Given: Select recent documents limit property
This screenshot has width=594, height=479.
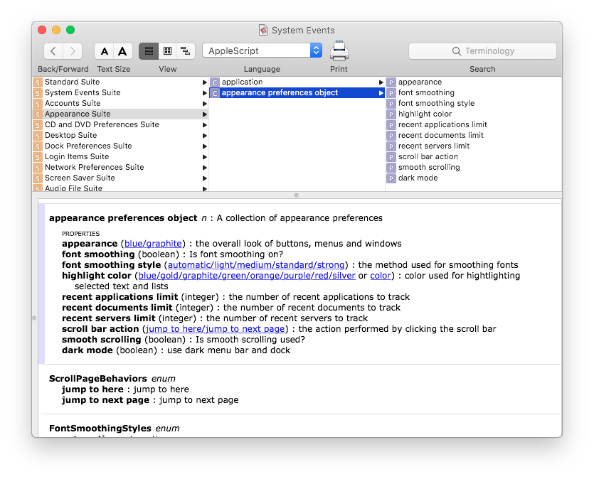Looking at the screenshot, I should (x=474, y=135).
